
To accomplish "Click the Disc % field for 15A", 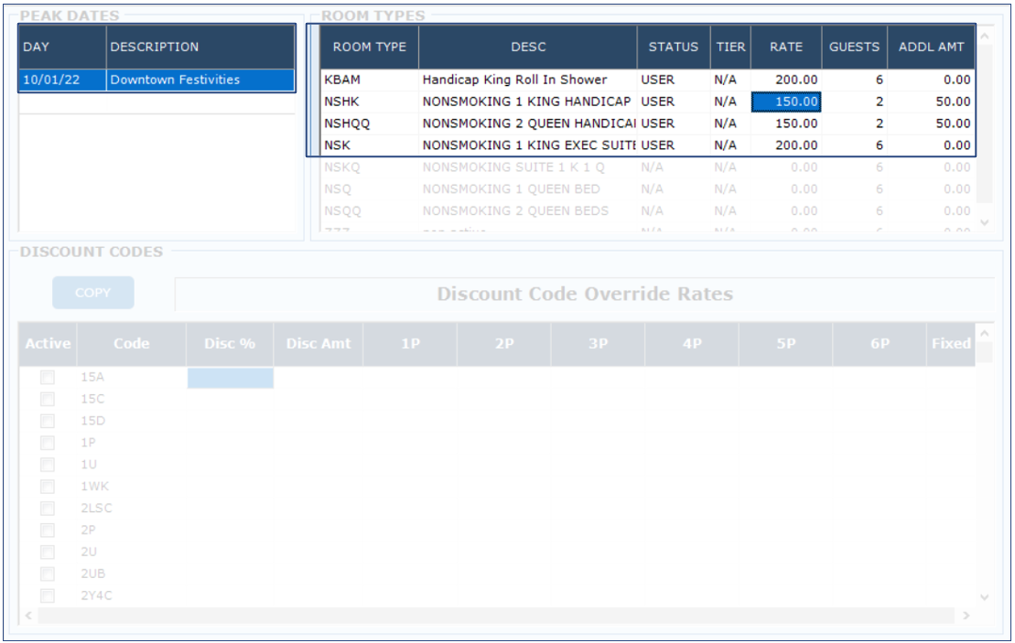I will pos(230,377).
